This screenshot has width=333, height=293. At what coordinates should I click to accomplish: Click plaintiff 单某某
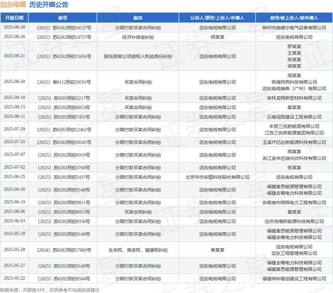click(x=218, y=250)
